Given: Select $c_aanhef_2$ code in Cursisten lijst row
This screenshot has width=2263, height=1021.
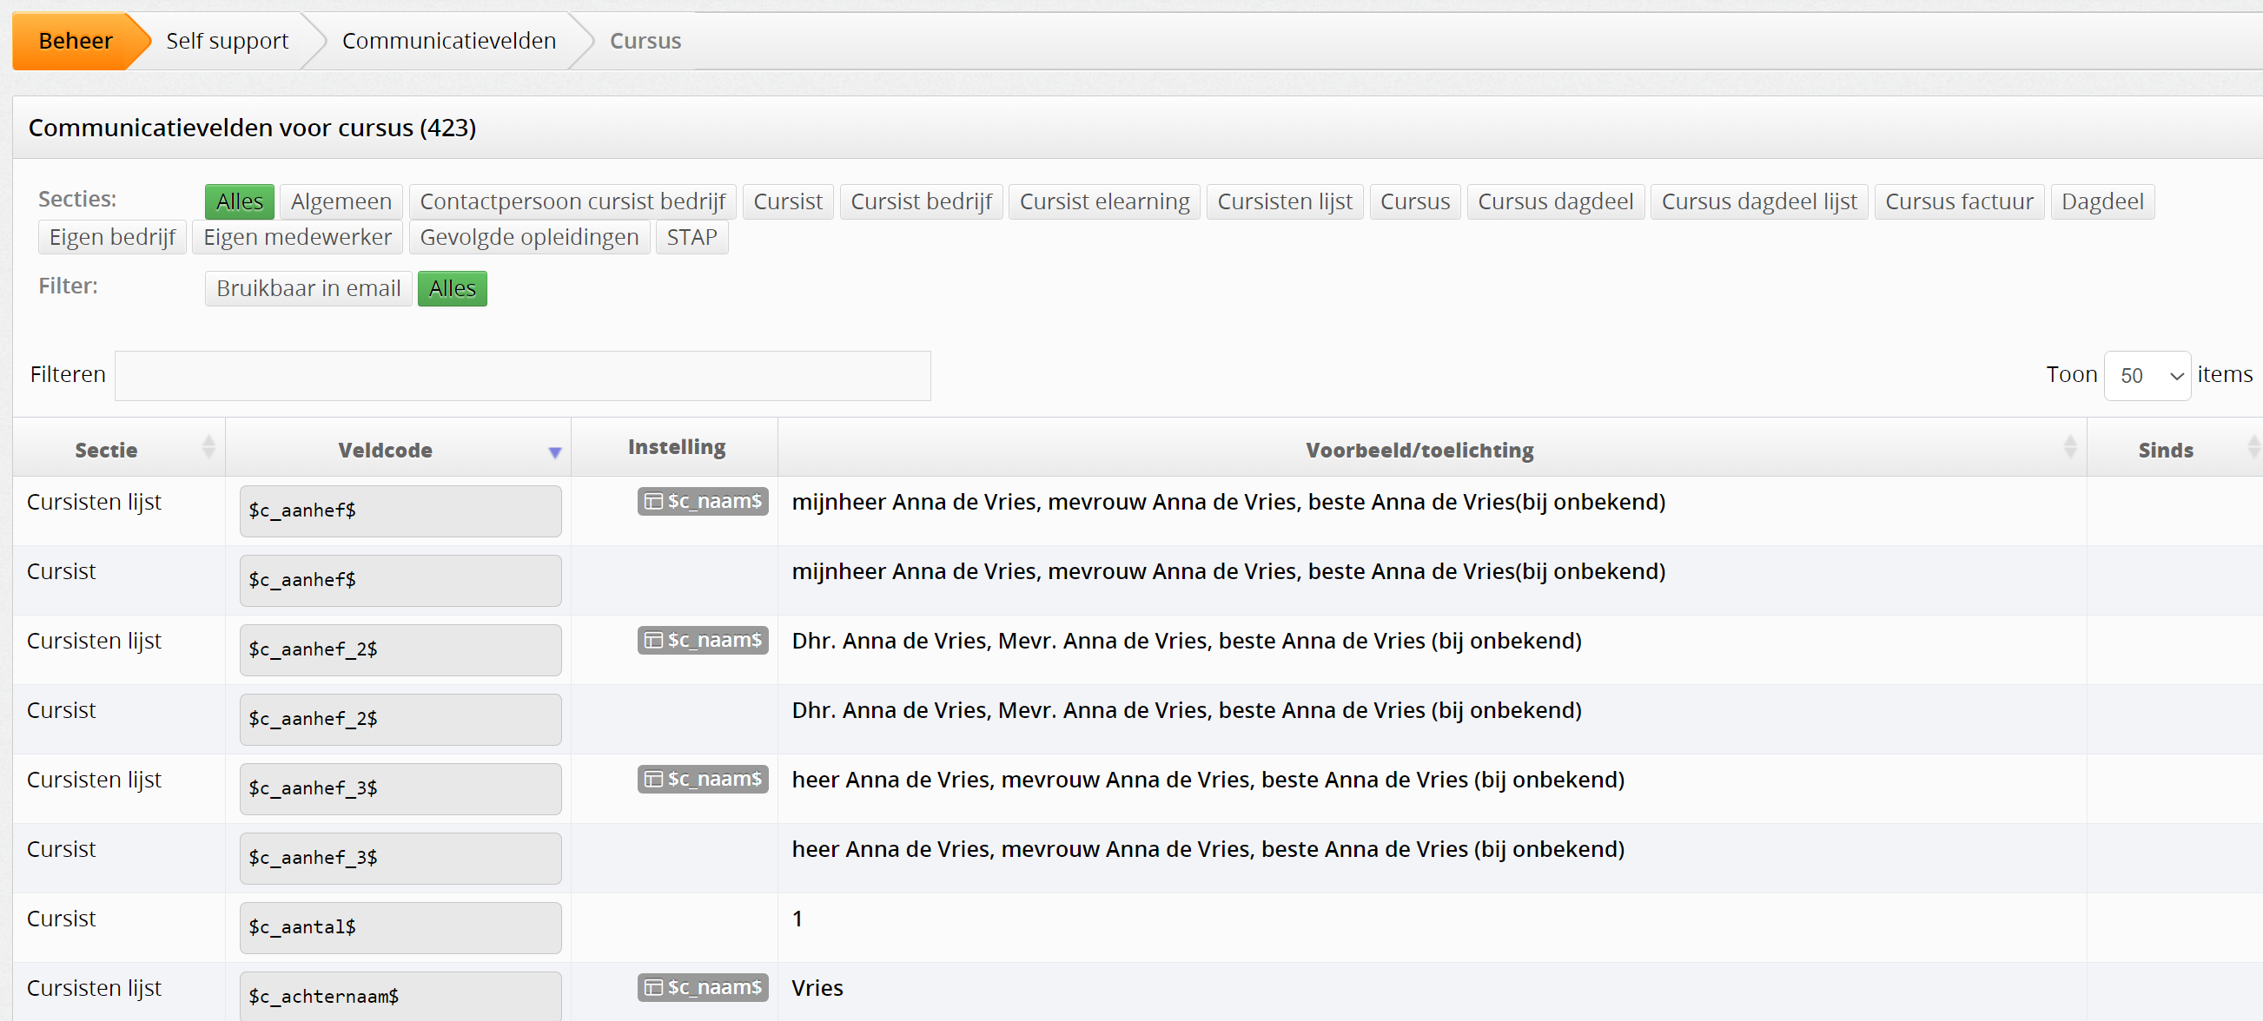Looking at the screenshot, I should click(400, 649).
